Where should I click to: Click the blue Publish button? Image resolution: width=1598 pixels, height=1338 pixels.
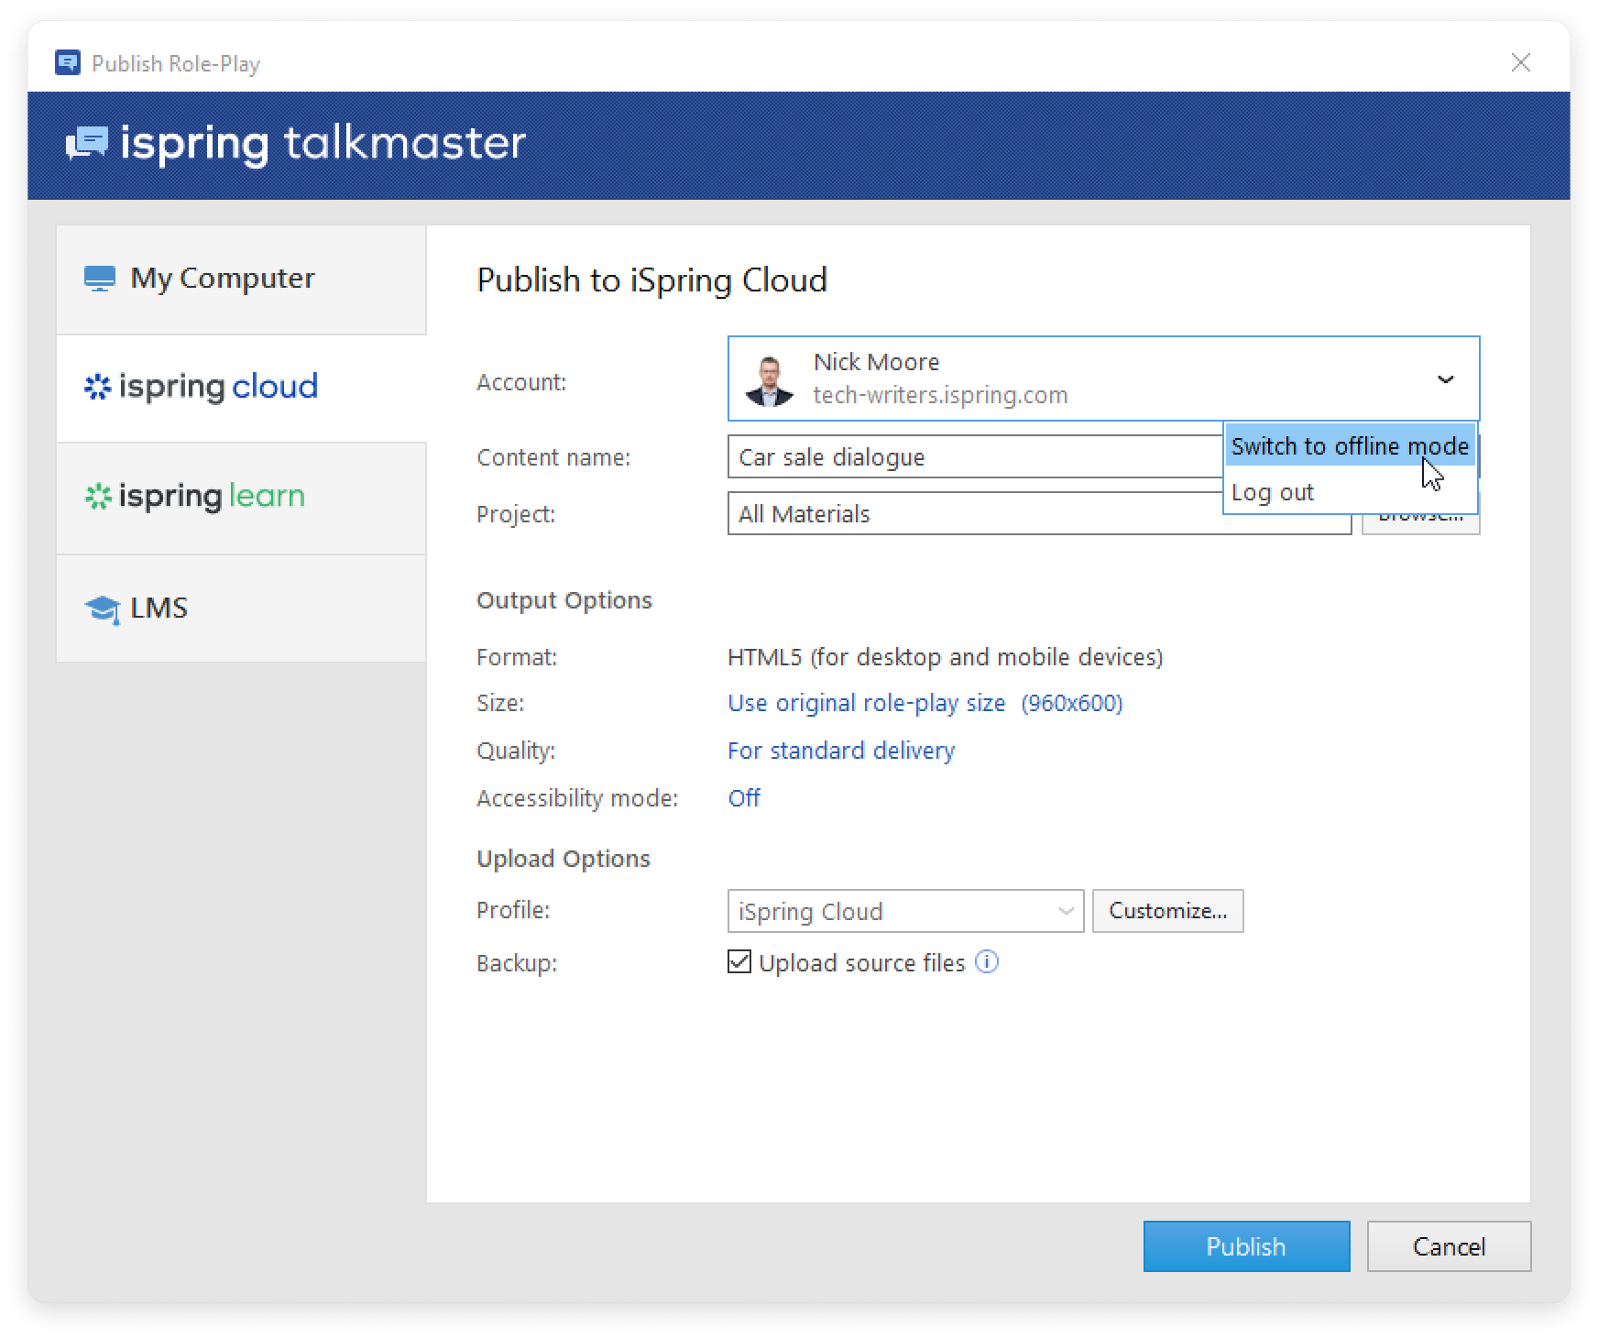[x=1246, y=1246]
